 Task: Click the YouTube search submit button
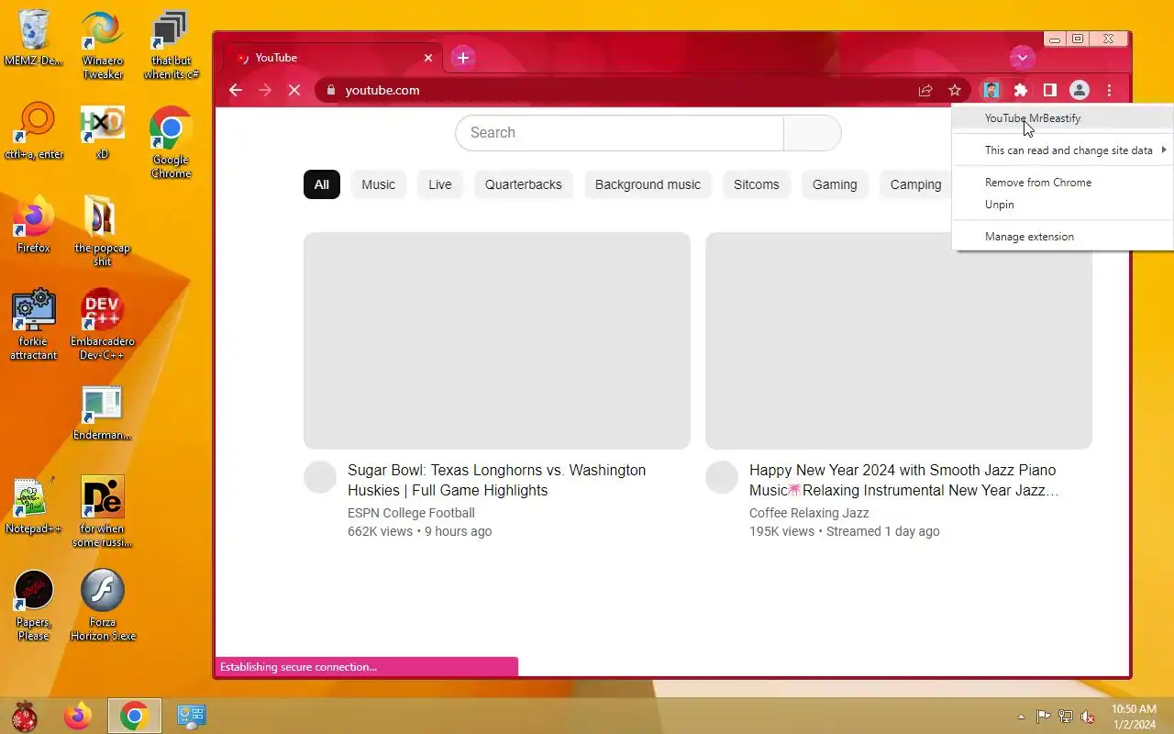point(813,132)
